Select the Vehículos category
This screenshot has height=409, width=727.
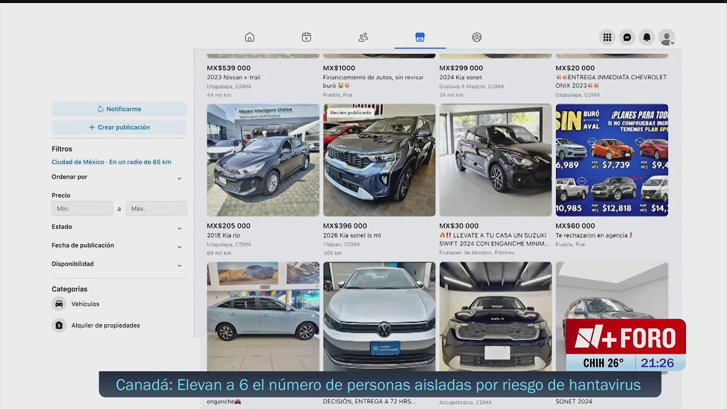pos(85,304)
